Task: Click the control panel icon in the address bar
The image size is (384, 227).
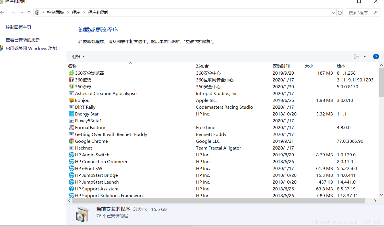Action: [37, 12]
